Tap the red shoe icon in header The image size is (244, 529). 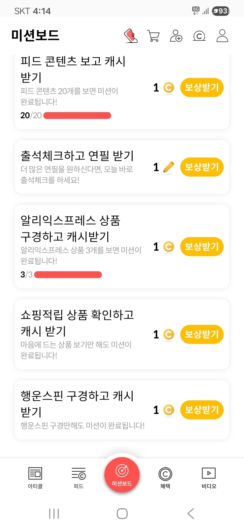coord(131,36)
